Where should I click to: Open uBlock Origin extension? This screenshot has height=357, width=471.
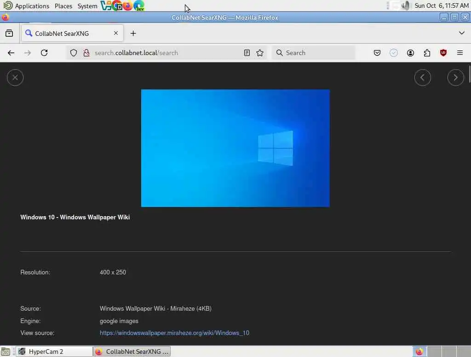point(443,53)
